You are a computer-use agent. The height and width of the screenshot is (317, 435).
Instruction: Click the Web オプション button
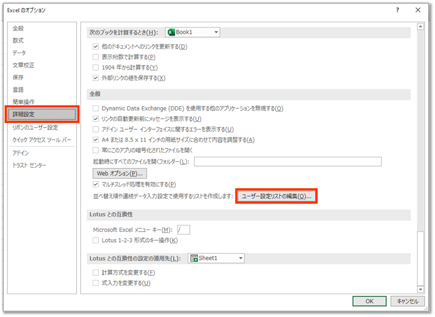point(120,173)
